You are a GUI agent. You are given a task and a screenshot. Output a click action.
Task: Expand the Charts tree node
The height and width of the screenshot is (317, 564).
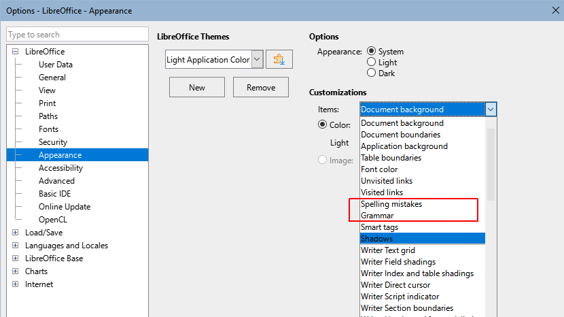click(15, 271)
